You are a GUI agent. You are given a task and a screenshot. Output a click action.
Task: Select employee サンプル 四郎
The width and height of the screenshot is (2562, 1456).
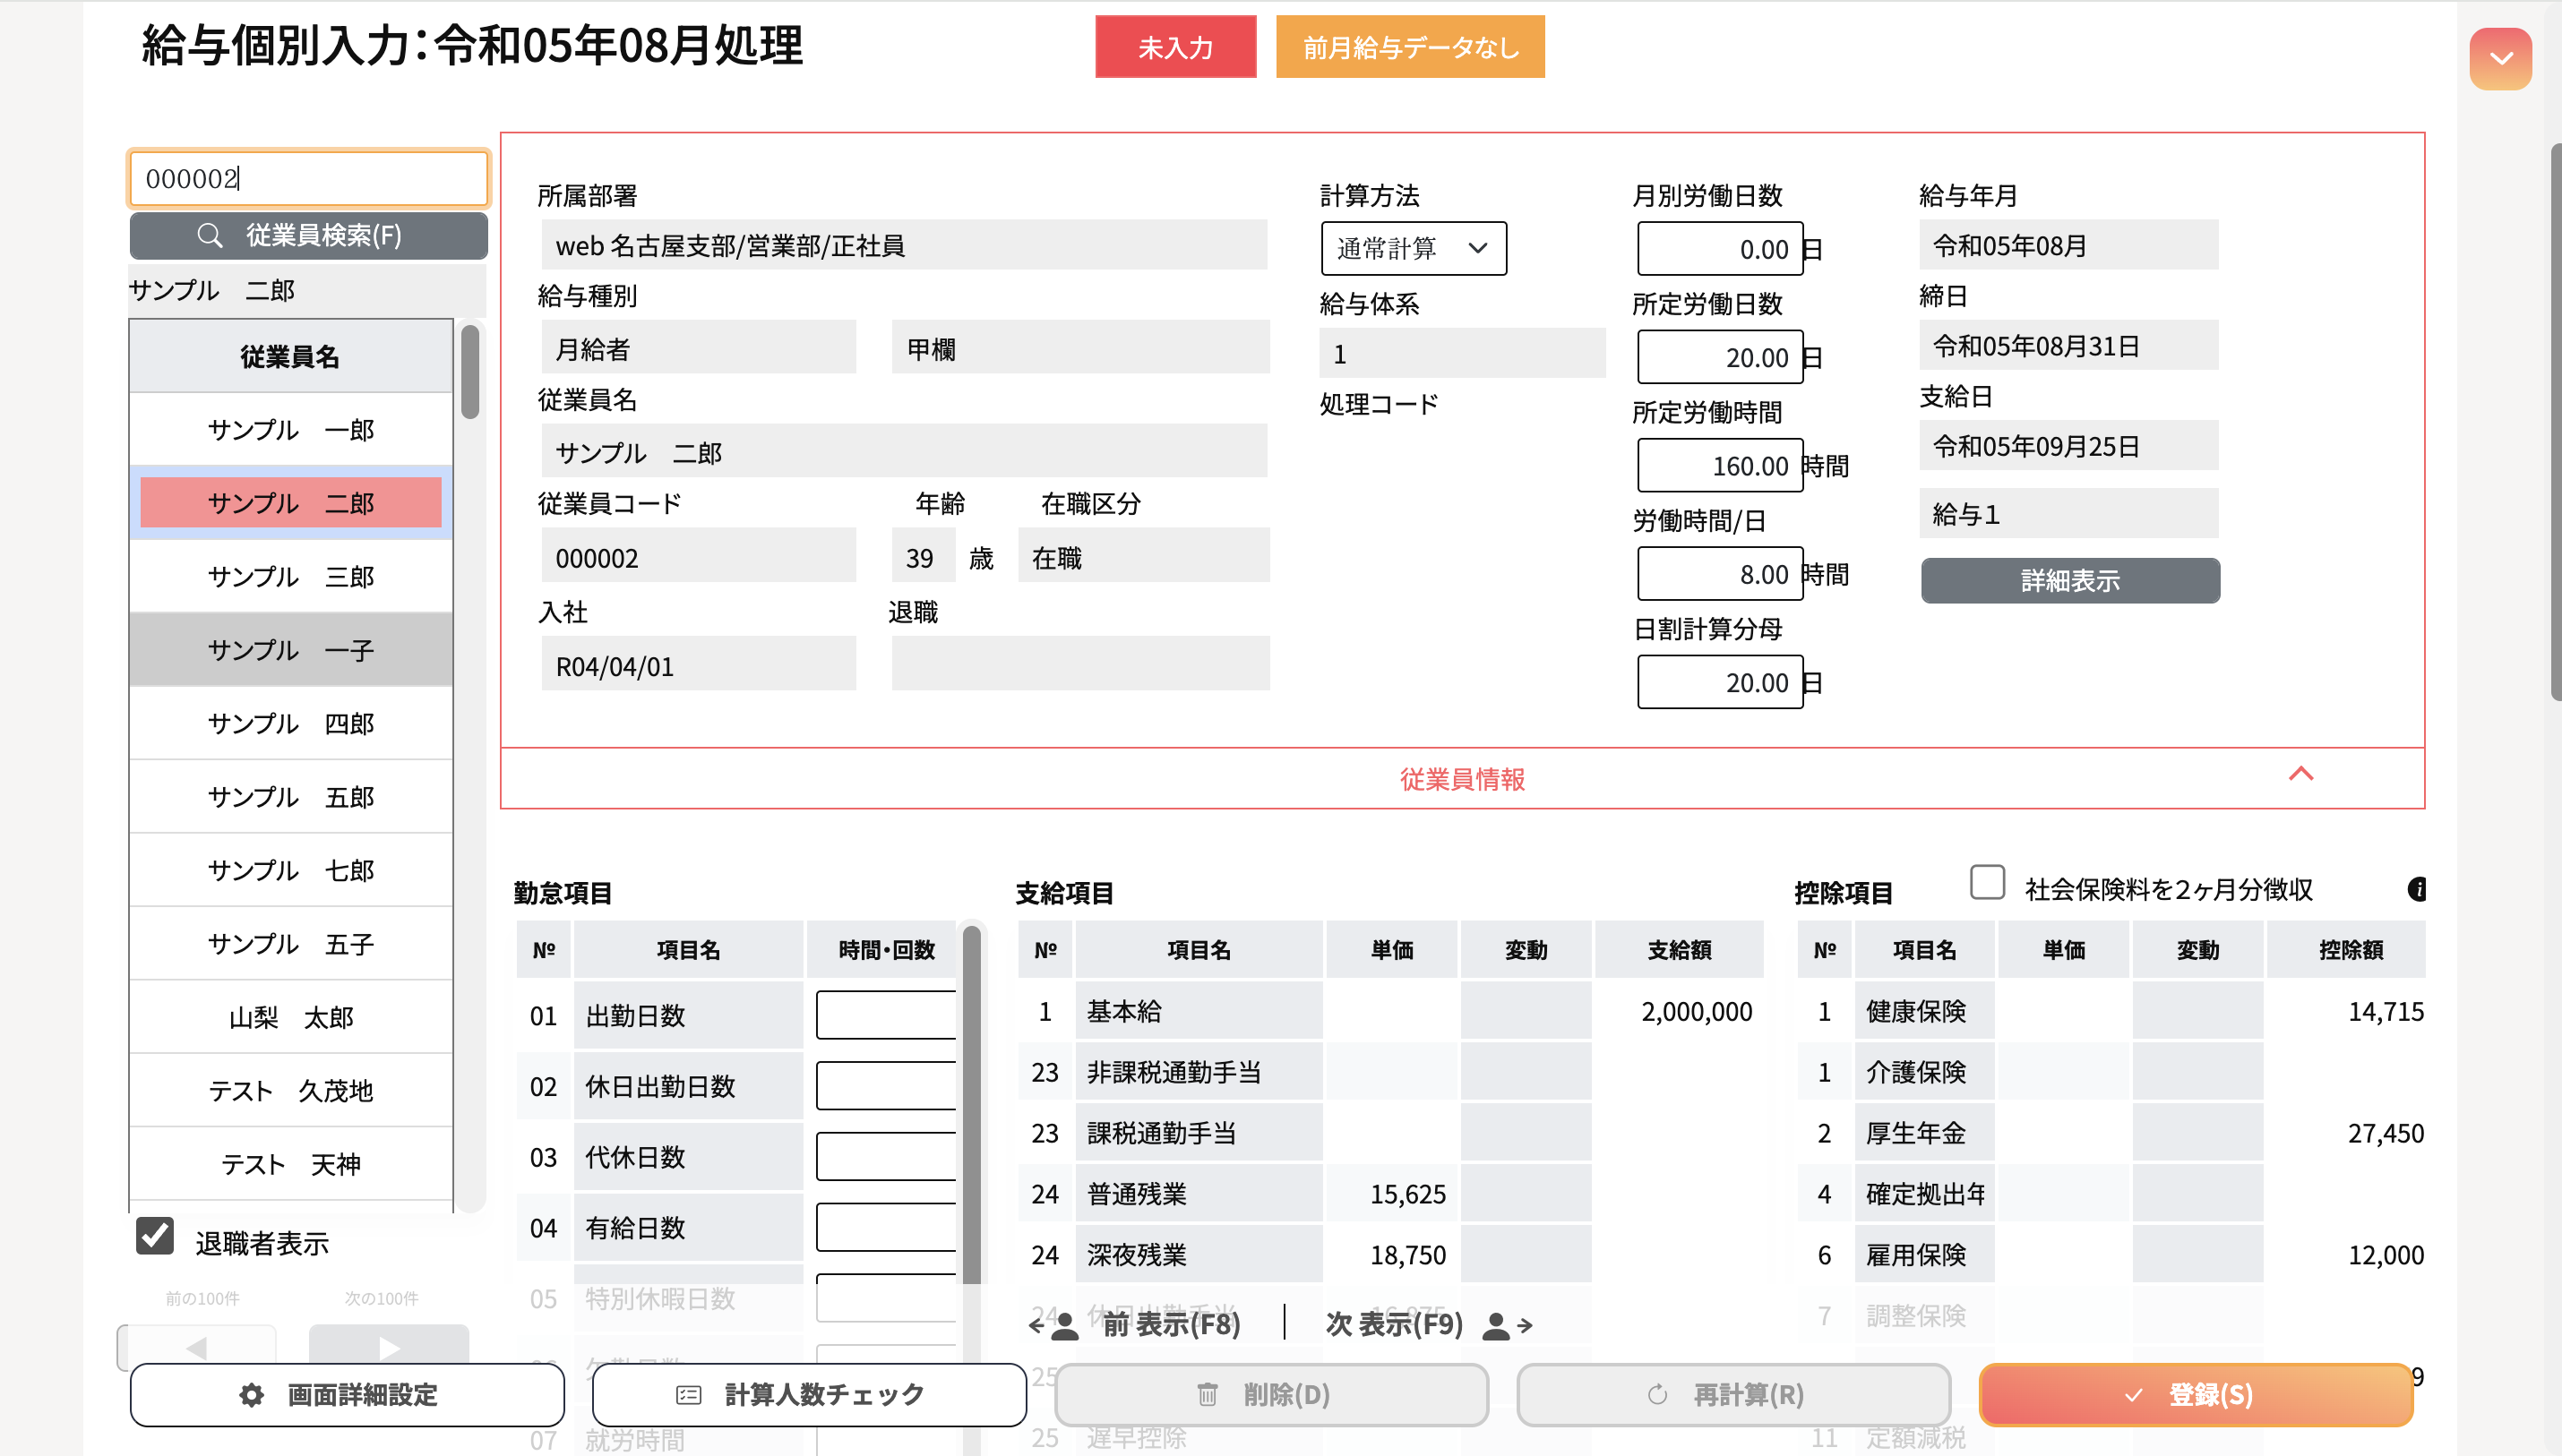291,723
